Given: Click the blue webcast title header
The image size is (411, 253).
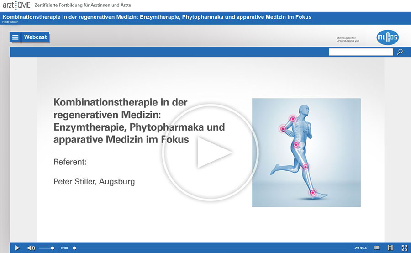Looking at the screenshot, I should [x=157, y=17].
